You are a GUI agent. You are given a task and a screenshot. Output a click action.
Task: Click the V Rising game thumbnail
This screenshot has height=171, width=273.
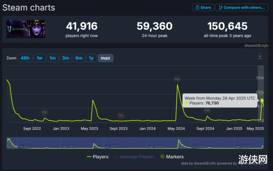26,29
